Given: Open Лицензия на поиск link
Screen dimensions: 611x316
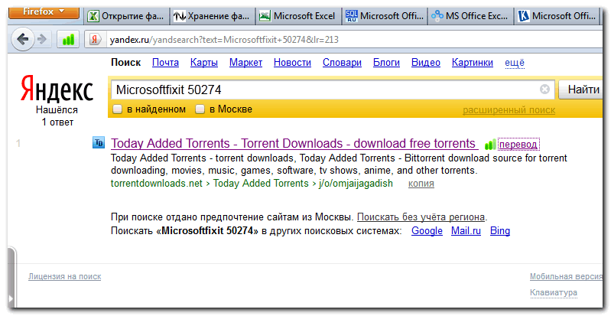Looking at the screenshot, I should 65,277.
